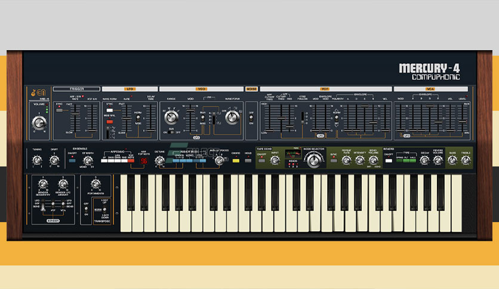
Task: Toggle the Trigger Sync button
Action: point(59,110)
